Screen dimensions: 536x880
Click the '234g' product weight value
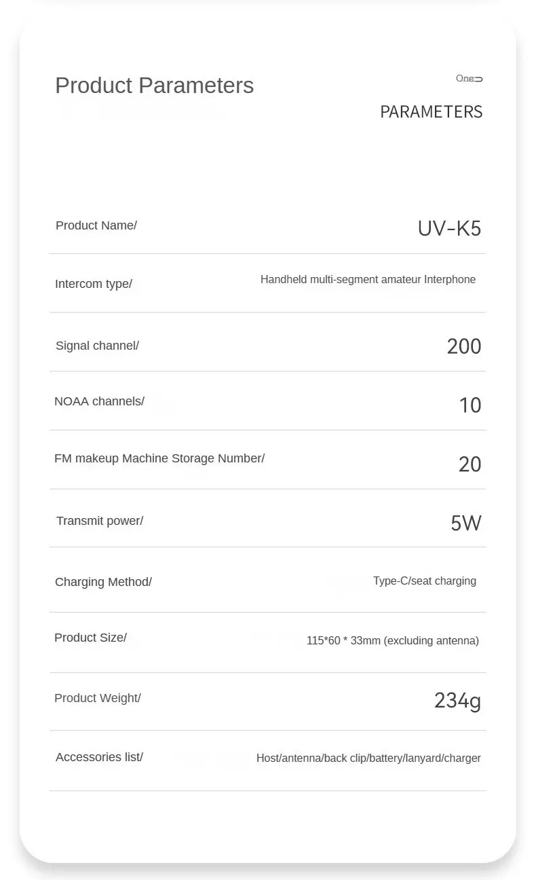tap(457, 700)
